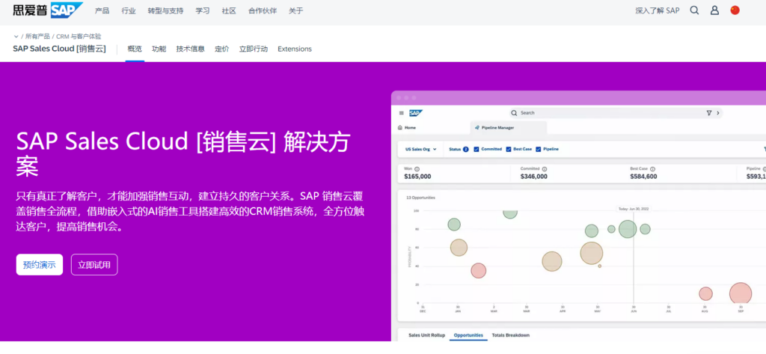This screenshot has width=766, height=354.
Task: Click the filter funnel icon in the search bar
Action: (x=709, y=113)
